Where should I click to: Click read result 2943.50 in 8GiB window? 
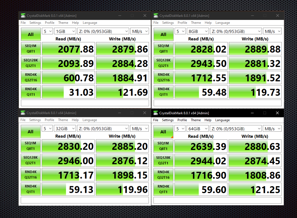(201, 63)
